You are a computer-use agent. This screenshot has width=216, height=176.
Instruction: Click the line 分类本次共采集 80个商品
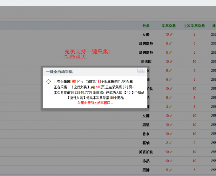[96, 98]
